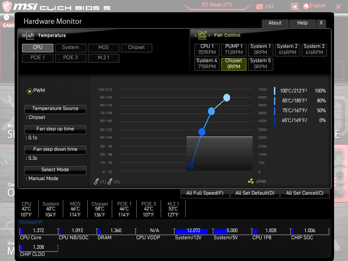Viewport: 348px width, 261px height.
Task: Select the Chipset fan in Fan Control
Action: coord(234,64)
